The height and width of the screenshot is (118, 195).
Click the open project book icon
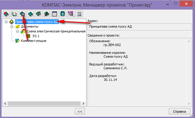(x=14, y=14)
